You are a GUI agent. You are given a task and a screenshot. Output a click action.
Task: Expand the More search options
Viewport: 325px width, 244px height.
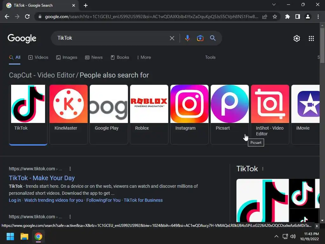tap(144, 58)
